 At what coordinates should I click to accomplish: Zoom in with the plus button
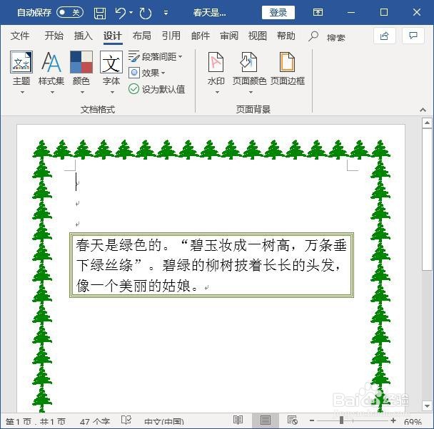tap(393, 420)
